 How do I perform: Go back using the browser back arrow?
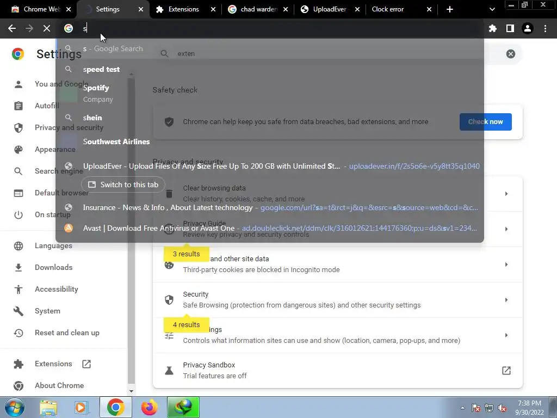coord(12,28)
